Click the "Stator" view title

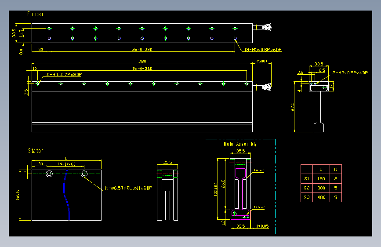pyautogui.click(x=36, y=151)
